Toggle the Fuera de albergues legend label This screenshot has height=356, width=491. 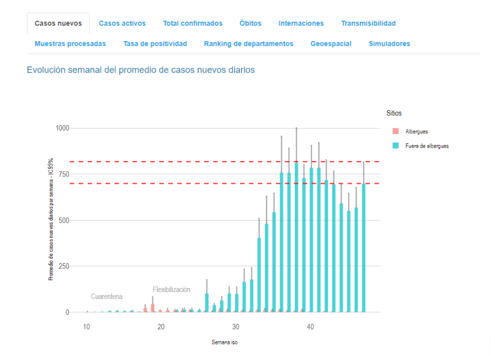[x=427, y=146]
